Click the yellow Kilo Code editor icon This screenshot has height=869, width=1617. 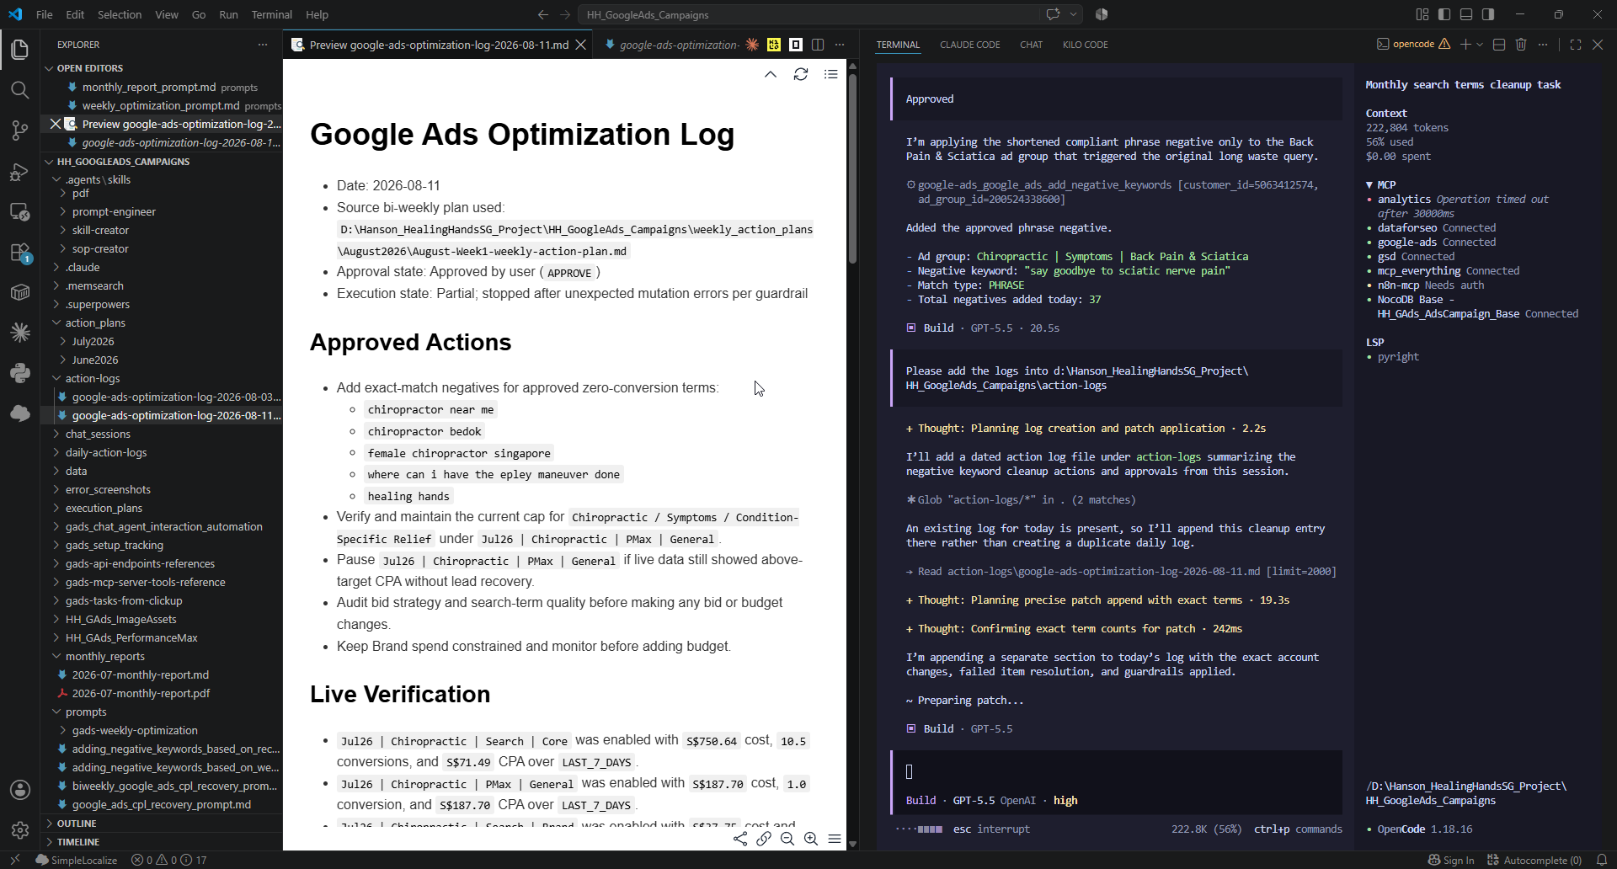click(x=774, y=45)
